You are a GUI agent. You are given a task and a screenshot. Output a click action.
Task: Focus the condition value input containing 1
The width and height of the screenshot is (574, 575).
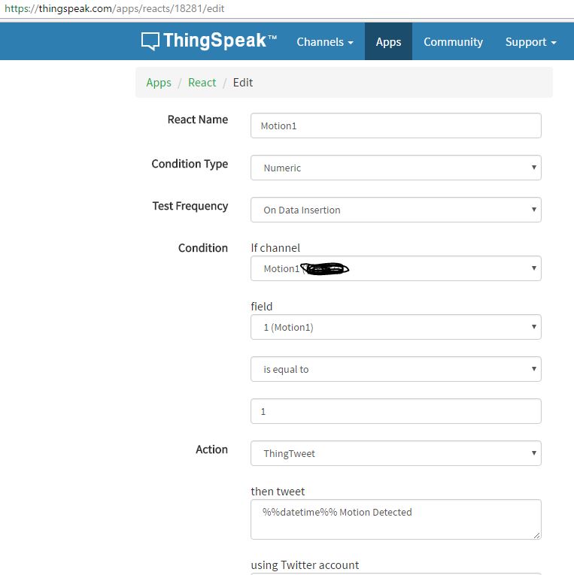pyautogui.click(x=396, y=411)
